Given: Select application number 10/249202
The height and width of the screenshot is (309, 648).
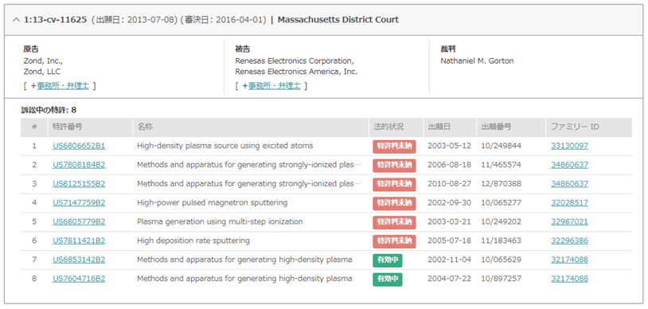Looking at the screenshot, I should (x=502, y=221).
